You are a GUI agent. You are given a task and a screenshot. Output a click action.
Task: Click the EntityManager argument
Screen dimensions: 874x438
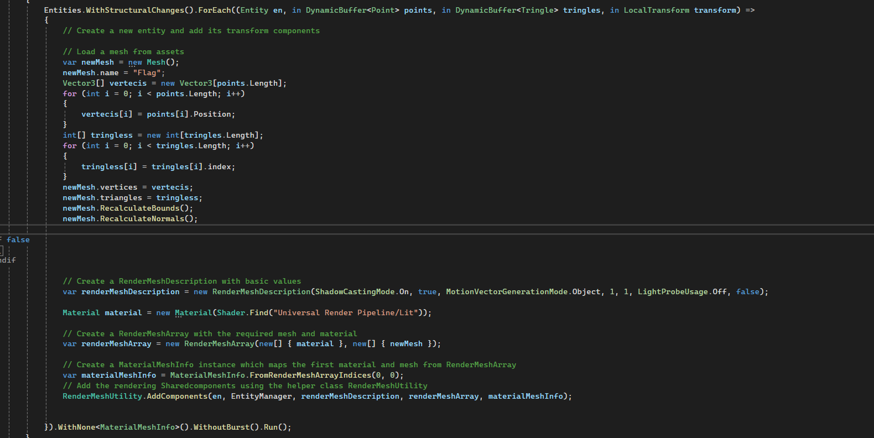pos(261,397)
